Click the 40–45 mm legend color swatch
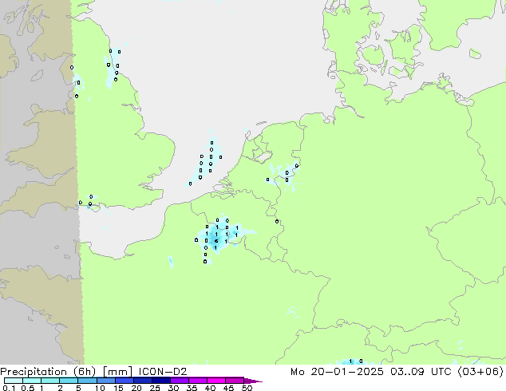Image resolution: width=506 pixels, height=391 pixels. tap(216, 381)
